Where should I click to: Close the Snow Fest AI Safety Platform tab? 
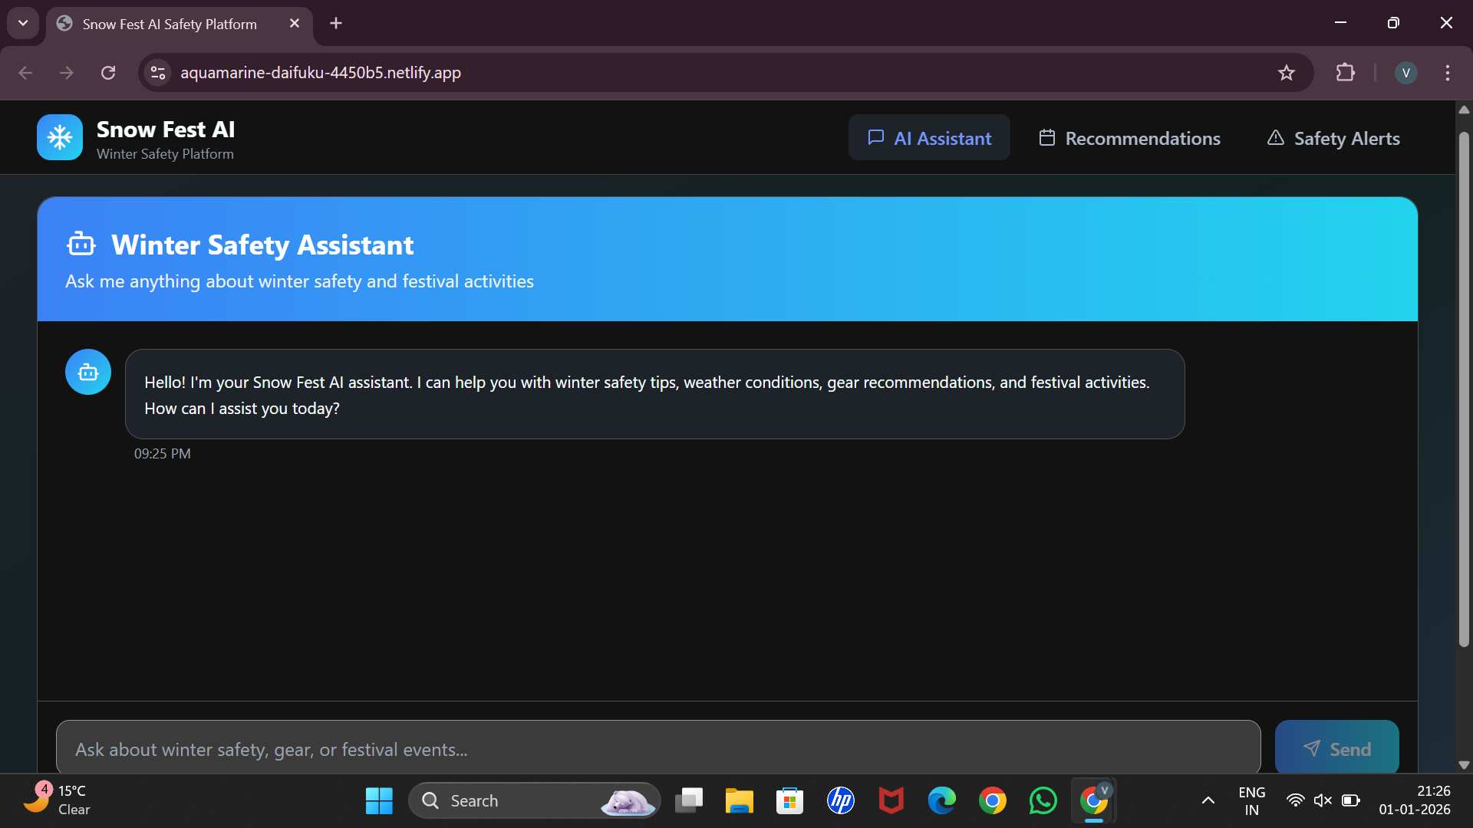tap(294, 24)
